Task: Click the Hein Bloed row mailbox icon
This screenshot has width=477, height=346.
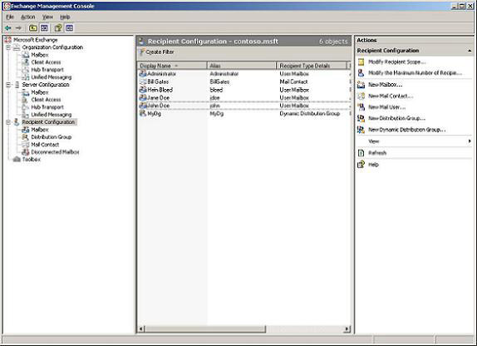Action: (x=143, y=90)
